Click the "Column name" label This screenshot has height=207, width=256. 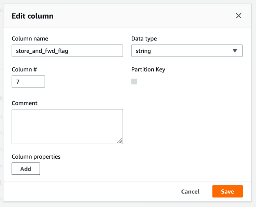[x=30, y=39]
